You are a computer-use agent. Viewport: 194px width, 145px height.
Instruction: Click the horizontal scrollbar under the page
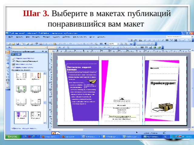coord(119,130)
